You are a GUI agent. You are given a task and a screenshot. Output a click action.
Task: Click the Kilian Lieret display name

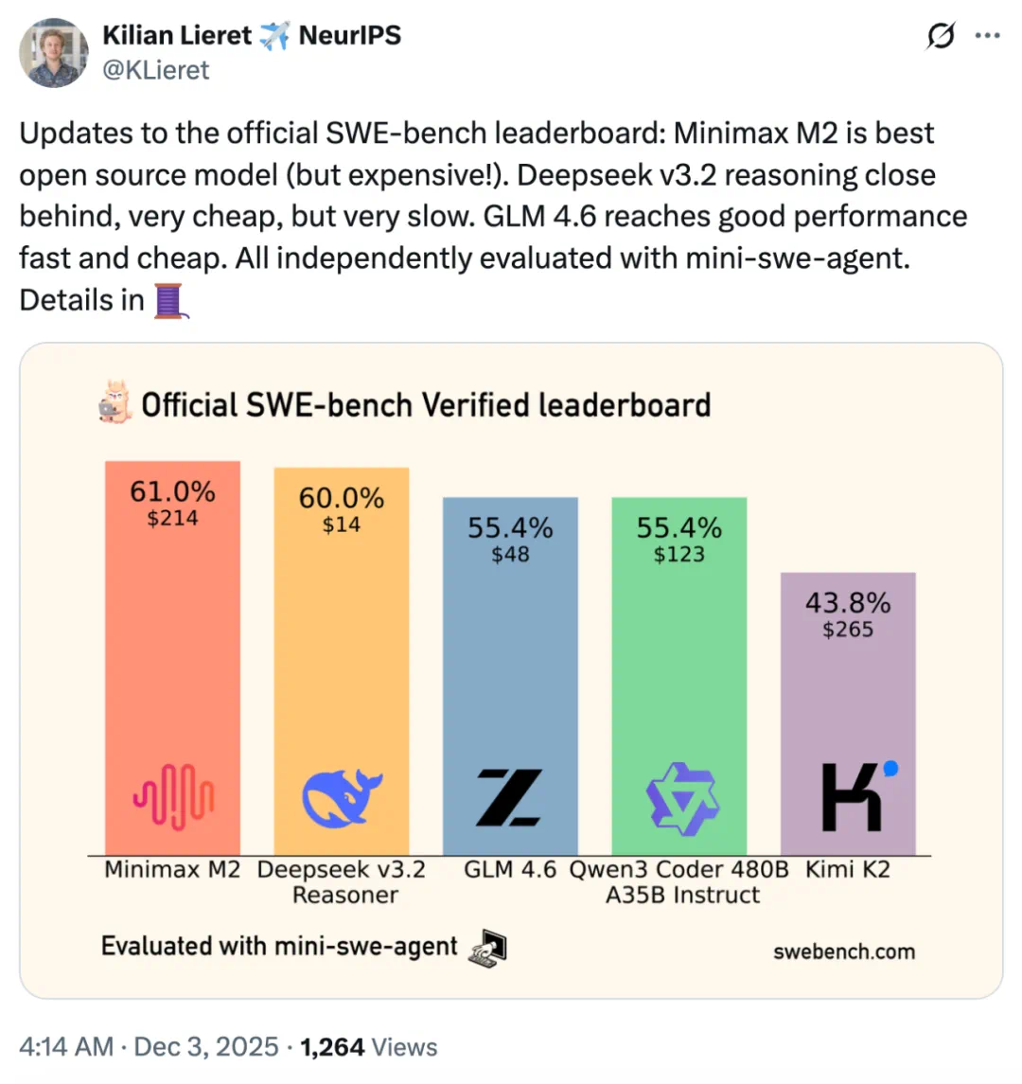tap(176, 34)
